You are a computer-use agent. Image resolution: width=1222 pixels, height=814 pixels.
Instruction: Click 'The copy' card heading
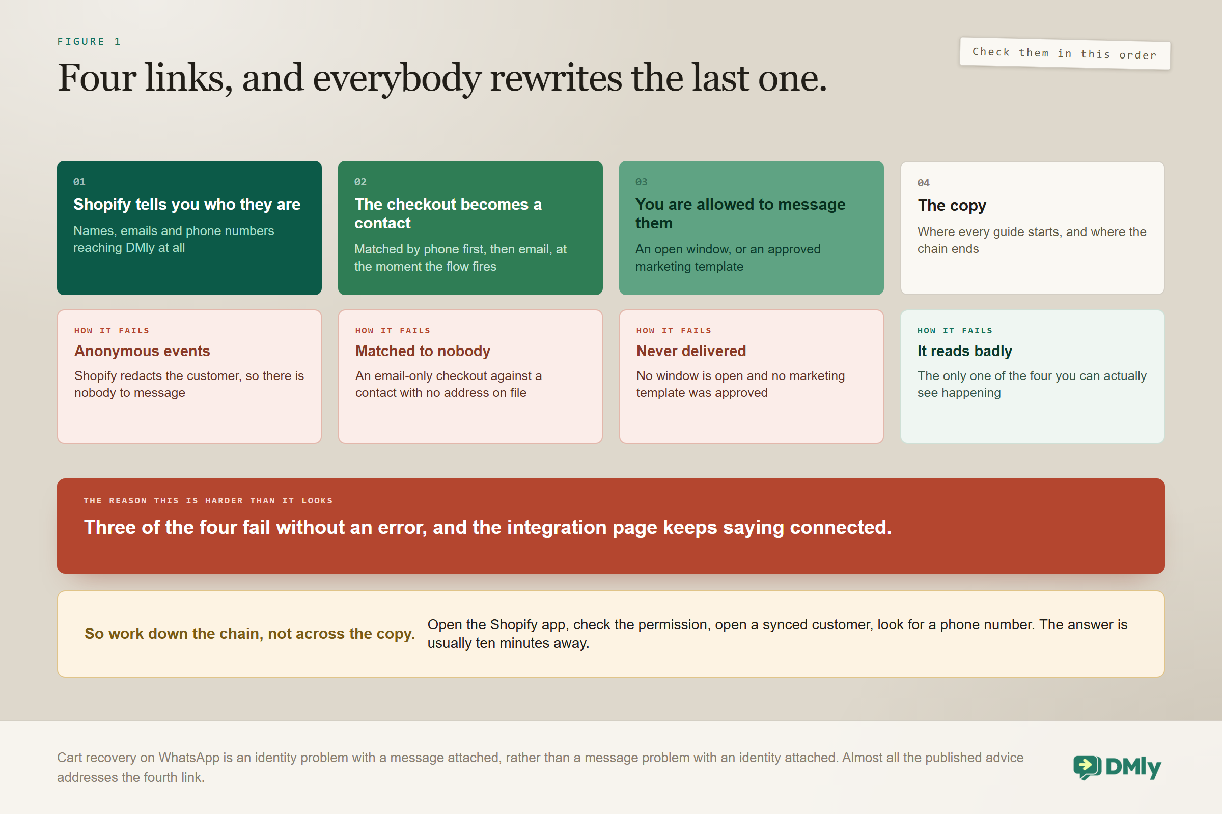point(952,206)
